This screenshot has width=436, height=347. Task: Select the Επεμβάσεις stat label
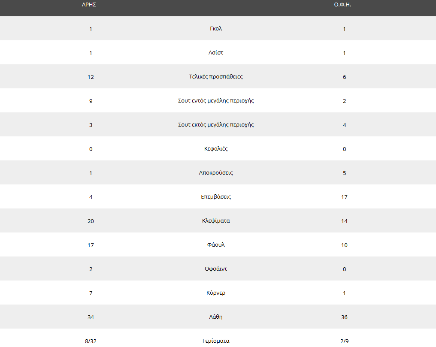pyautogui.click(x=216, y=197)
